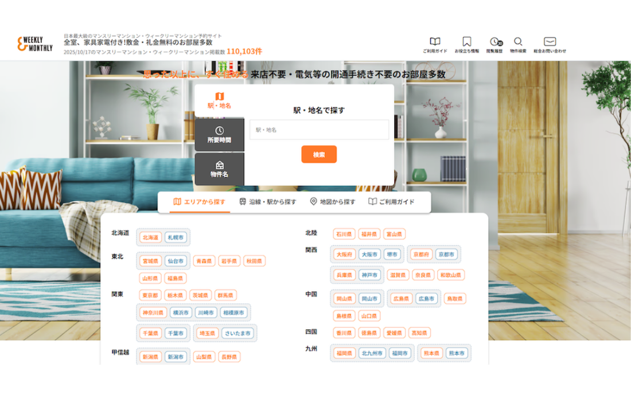Open ご利用ガイド tab below the search box
Image resolution: width=631 pixels, height=394 pixels.
[391, 202]
